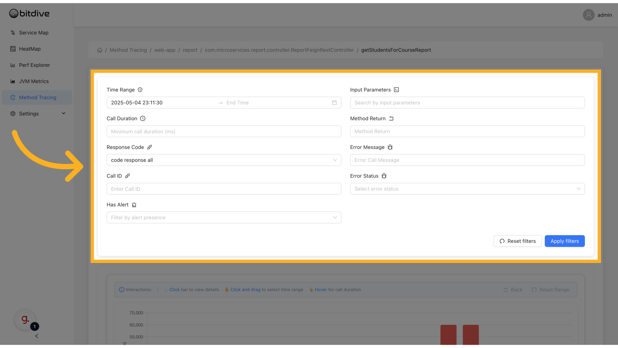This screenshot has width=618, height=348.
Task: Click the Perf Explorer chart icon
Action: click(x=13, y=65)
